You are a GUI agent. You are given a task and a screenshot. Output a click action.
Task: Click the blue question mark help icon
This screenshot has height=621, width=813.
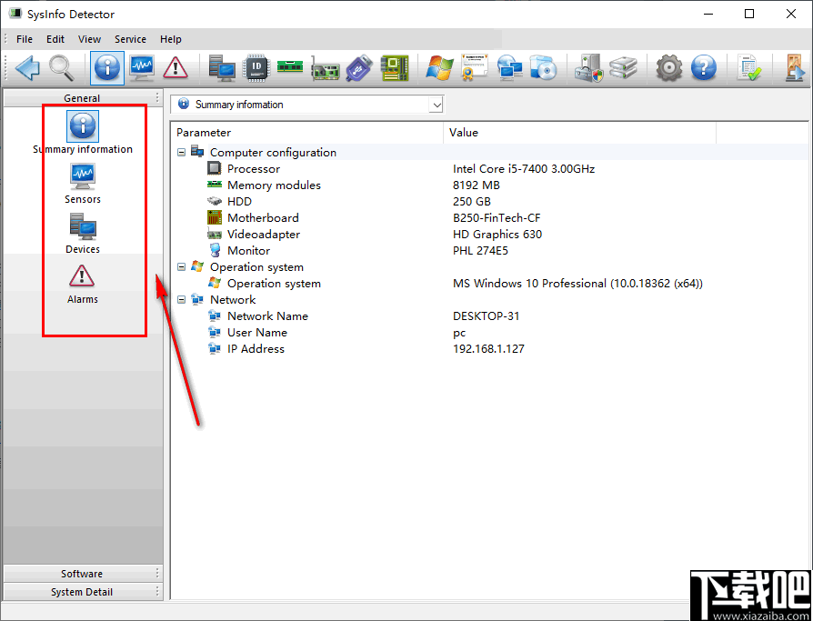[704, 68]
